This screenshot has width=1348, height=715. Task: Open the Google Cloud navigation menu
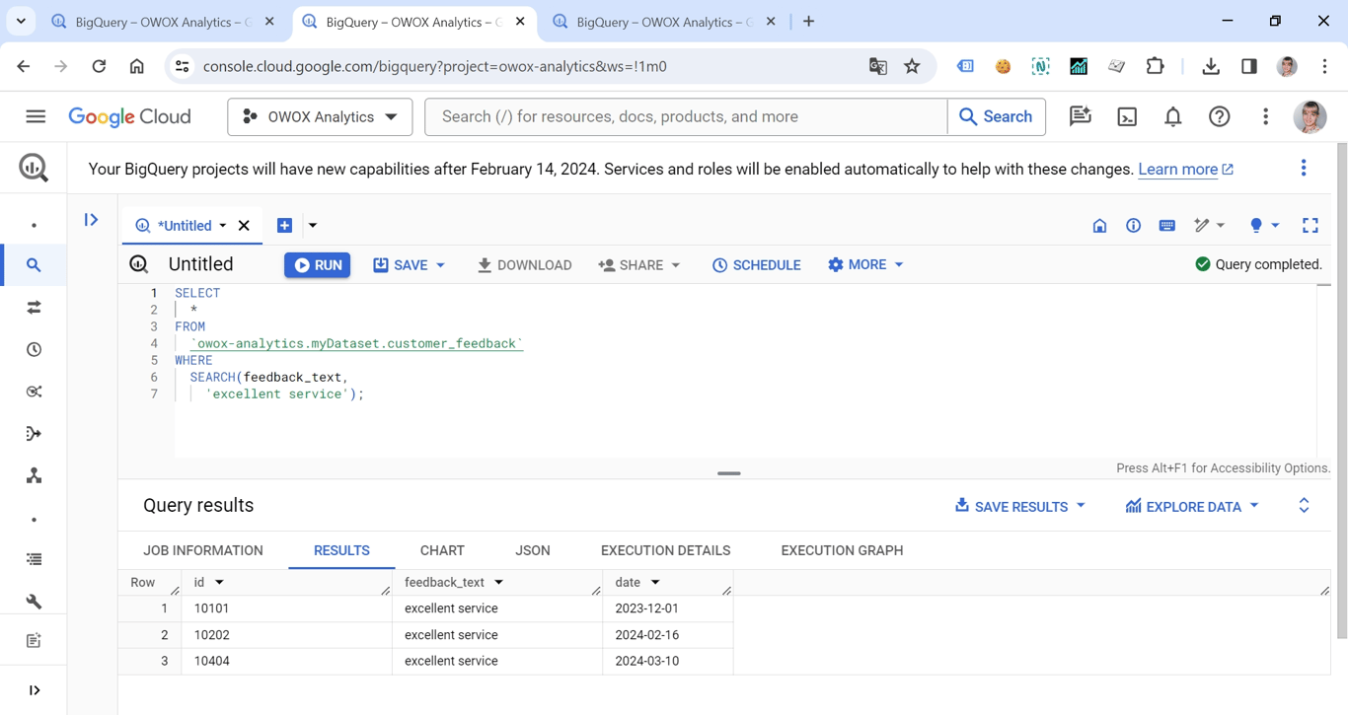[36, 116]
